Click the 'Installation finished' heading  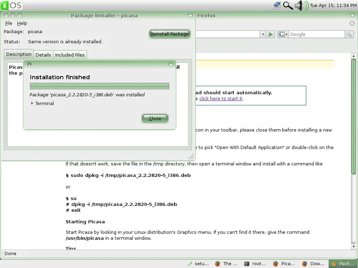(x=60, y=77)
